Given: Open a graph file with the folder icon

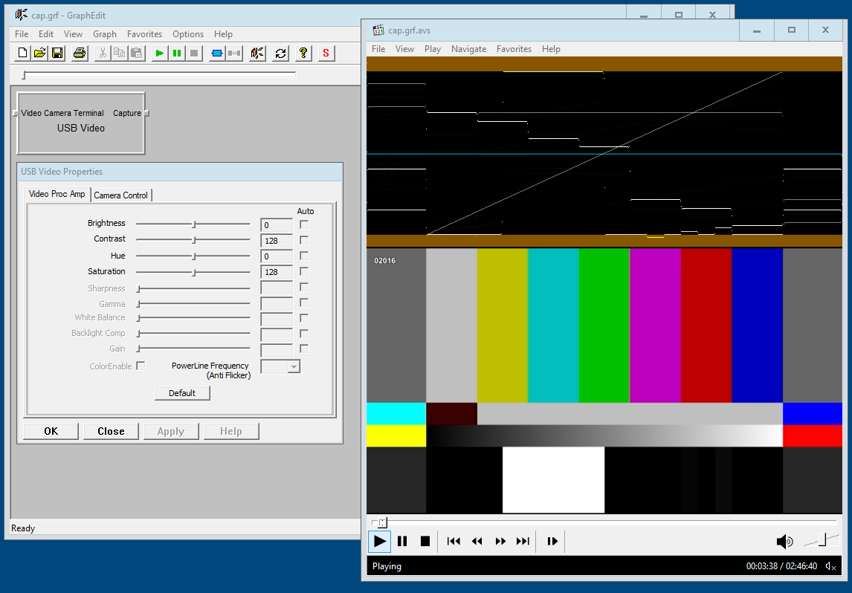Looking at the screenshot, I should coord(39,53).
